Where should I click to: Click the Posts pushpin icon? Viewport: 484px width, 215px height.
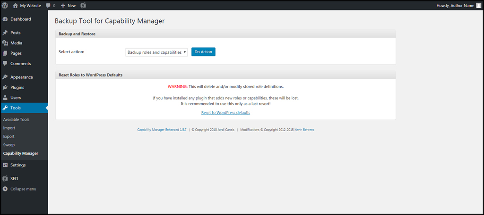(x=5, y=33)
